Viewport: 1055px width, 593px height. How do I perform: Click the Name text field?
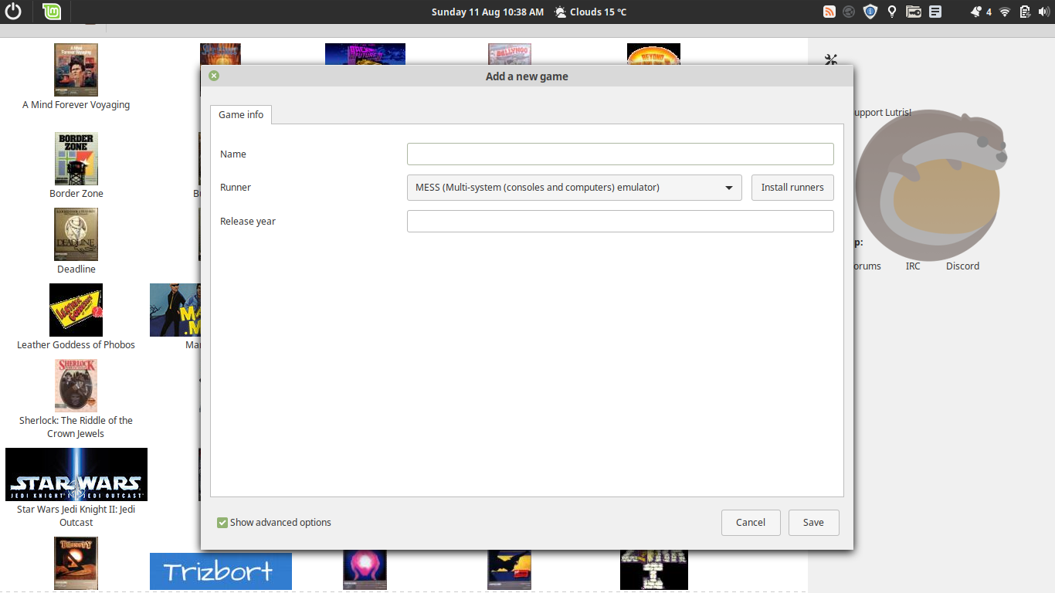(619, 154)
